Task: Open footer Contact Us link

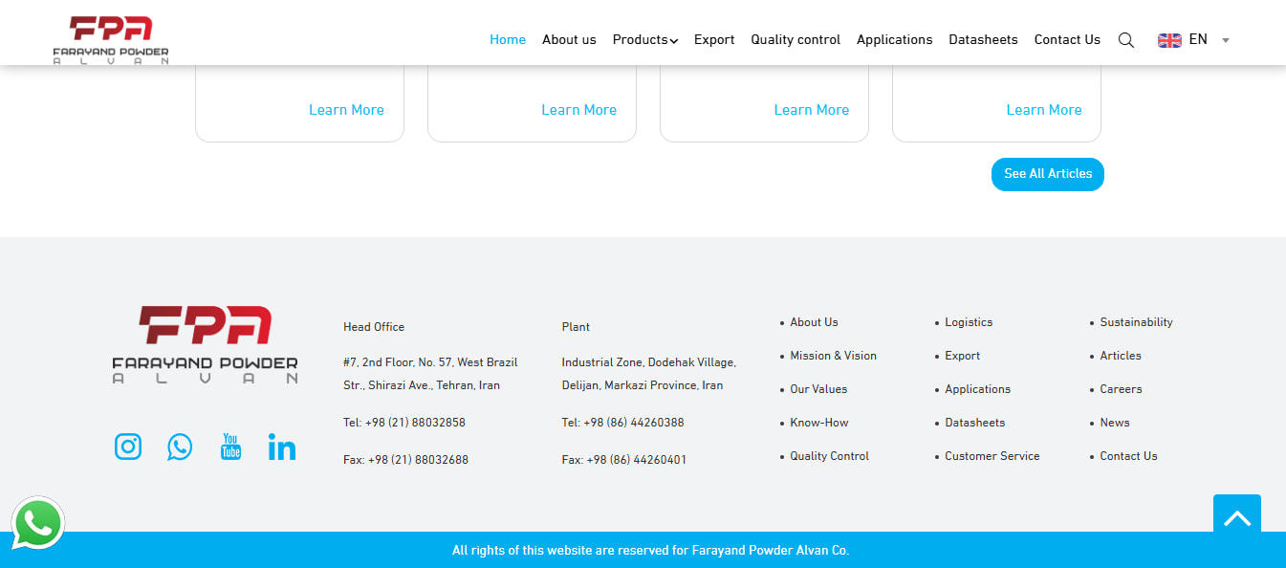Action: (1128, 456)
